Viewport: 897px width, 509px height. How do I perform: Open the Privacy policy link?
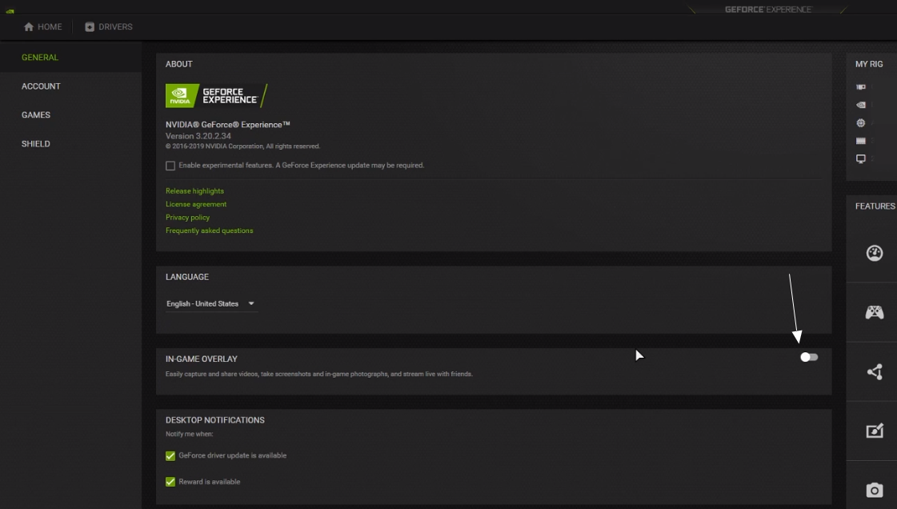pyautogui.click(x=187, y=218)
